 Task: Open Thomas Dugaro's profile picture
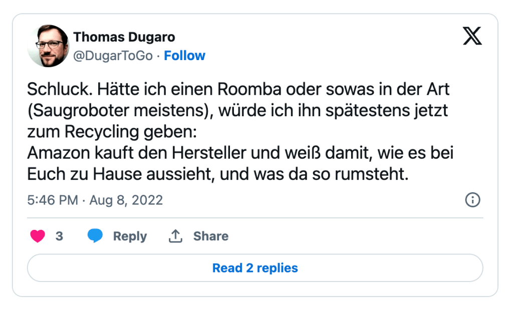(48, 46)
